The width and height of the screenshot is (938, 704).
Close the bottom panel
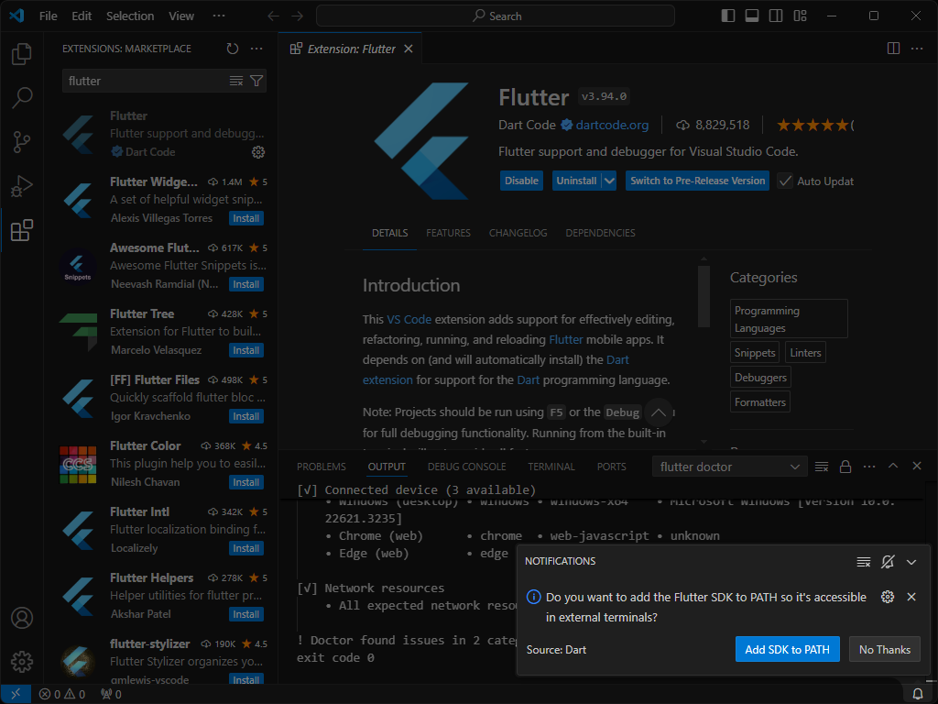click(917, 466)
